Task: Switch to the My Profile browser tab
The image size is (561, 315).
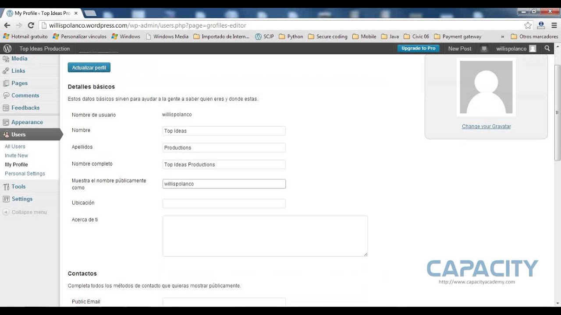Action: [42, 13]
